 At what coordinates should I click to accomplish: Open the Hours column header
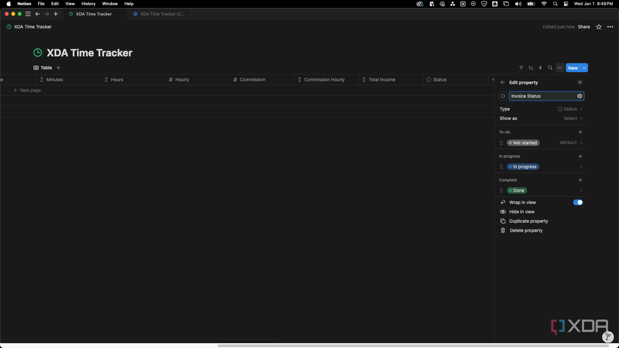(x=133, y=80)
